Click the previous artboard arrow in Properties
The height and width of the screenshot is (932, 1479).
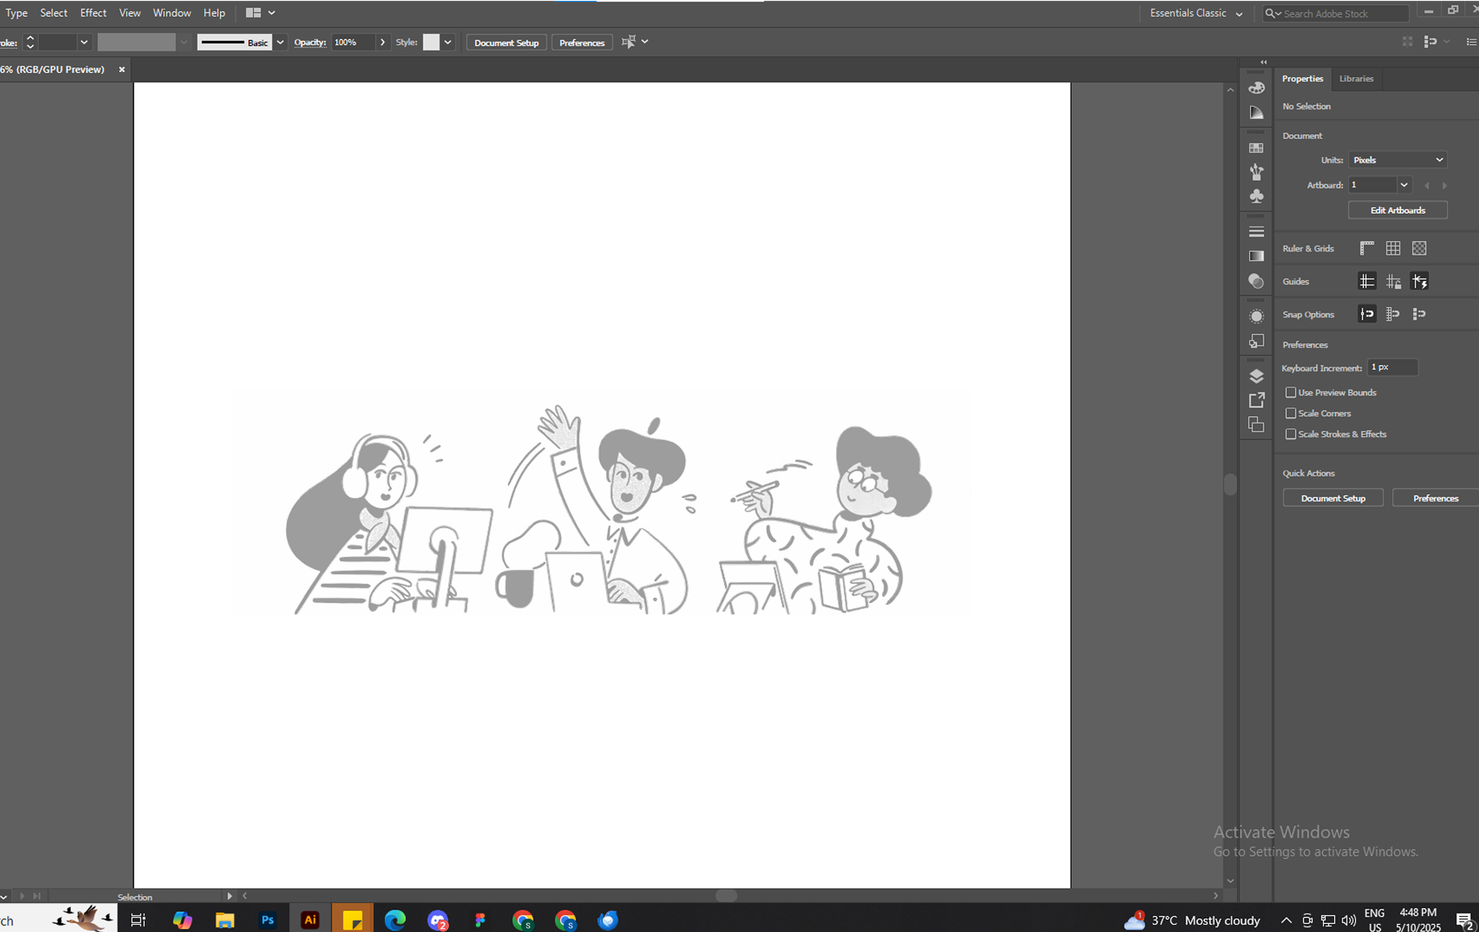[x=1427, y=186]
